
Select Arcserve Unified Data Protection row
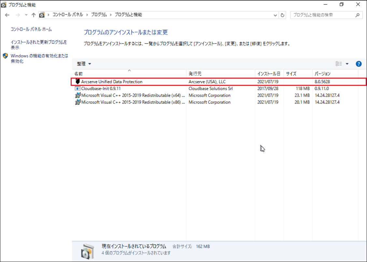click(x=219, y=82)
